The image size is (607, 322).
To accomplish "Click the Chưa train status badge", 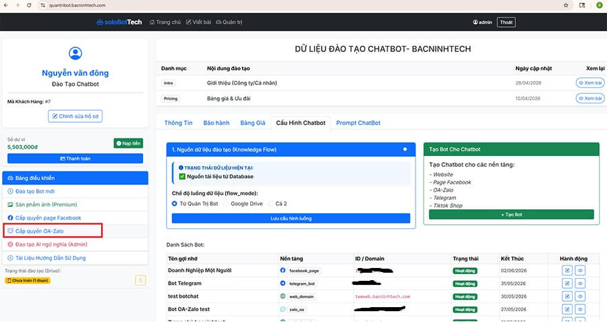I will pos(28,280).
